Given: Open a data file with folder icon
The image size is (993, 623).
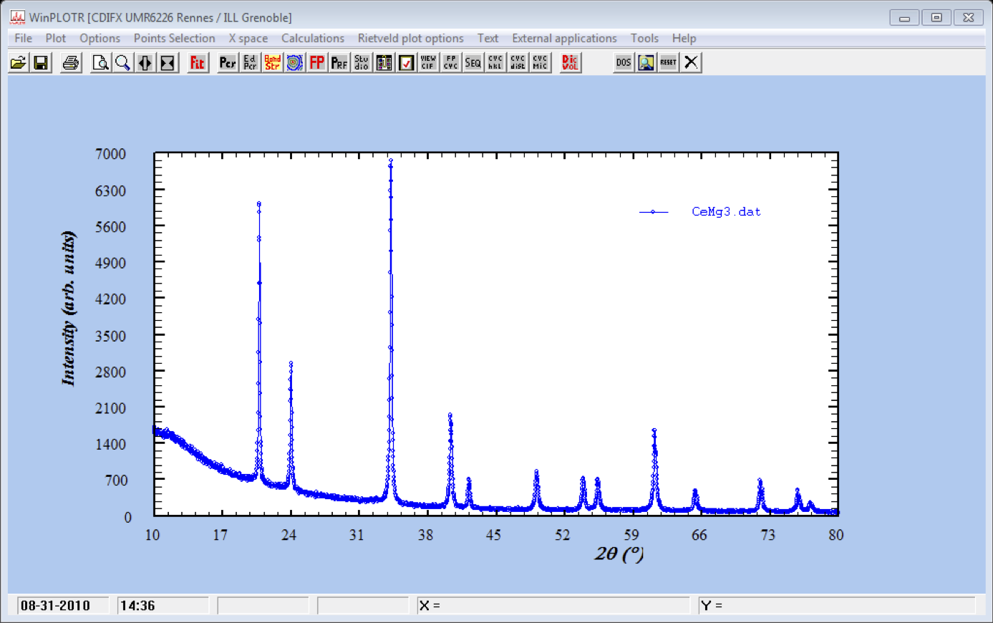Looking at the screenshot, I should (19, 63).
